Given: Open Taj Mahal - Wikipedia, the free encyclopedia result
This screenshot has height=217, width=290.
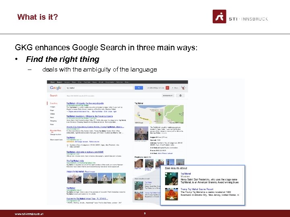Looking at the screenshot, I should tap(85, 103).
